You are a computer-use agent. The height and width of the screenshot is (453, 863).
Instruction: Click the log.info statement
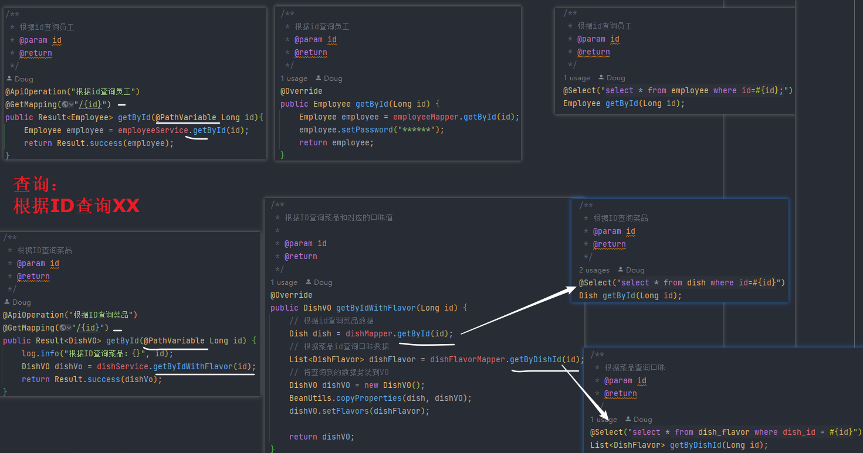tap(97, 353)
